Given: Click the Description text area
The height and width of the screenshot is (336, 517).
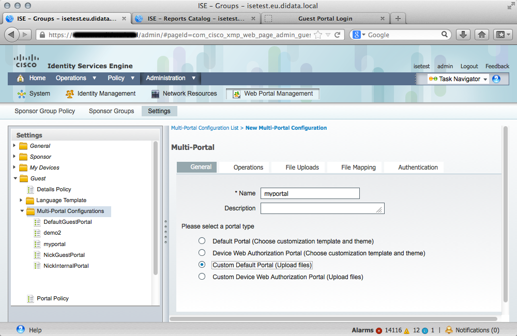Looking at the screenshot, I should coord(323,208).
